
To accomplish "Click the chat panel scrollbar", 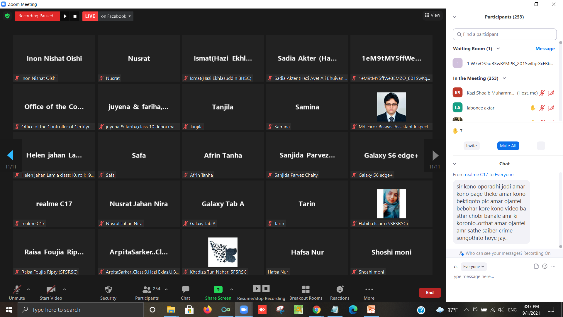I will pyautogui.click(x=561, y=210).
